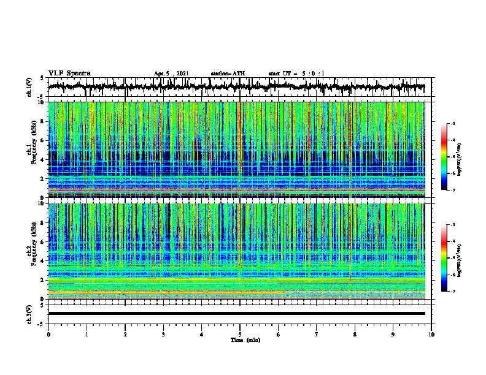The height and width of the screenshot is (375, 486).
Task: Select the "start UT = 5:0:1" text
Action: [x=296, y=74]
